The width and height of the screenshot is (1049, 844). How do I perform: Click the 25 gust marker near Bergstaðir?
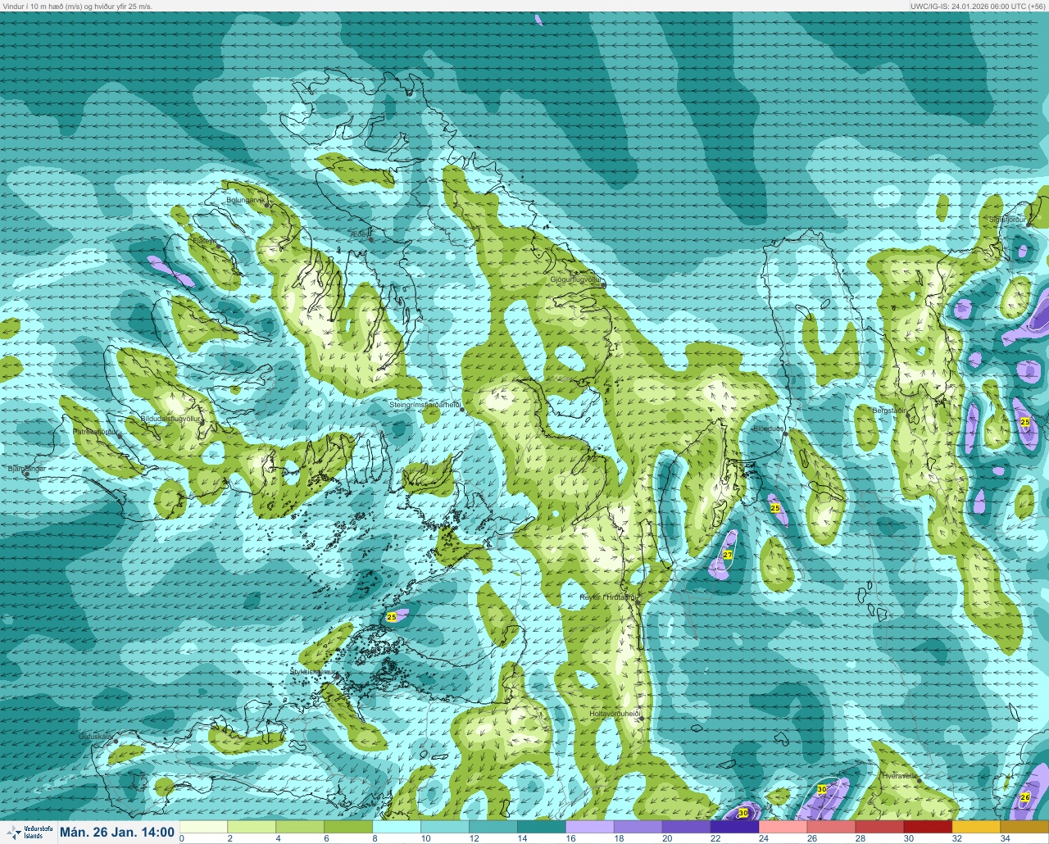coord(1024,422)
